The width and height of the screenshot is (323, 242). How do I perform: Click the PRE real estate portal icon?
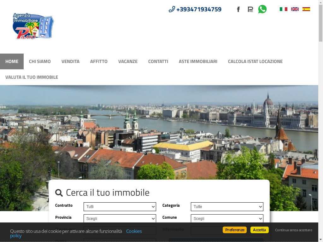pyautogui.click(x=250, y=9)
